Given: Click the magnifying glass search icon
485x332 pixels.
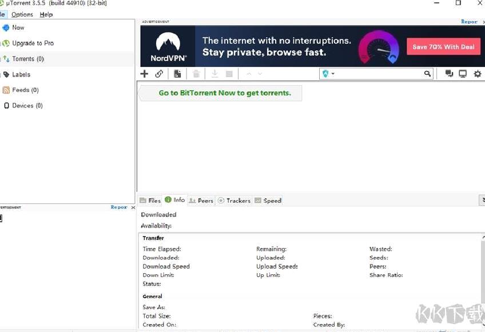Looking at the screenshot, I should 427,74.
